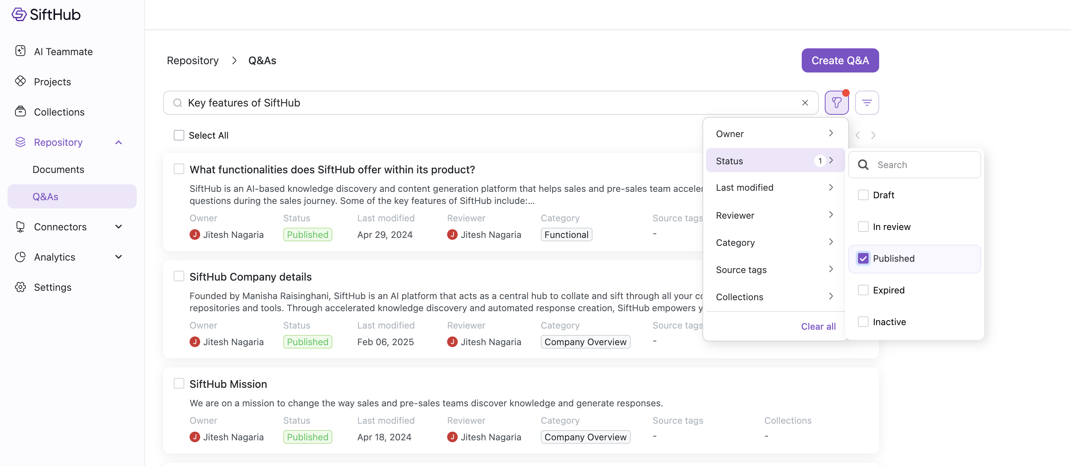Expand the Analytics sidebar section
Screen dimensions: 1071x466
(x=119, y=257)
